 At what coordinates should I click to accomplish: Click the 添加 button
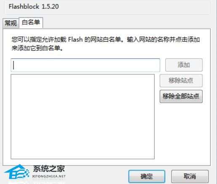coord(184,65)
